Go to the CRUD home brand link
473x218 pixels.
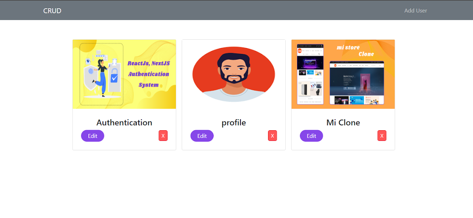(x=52, y=11)
